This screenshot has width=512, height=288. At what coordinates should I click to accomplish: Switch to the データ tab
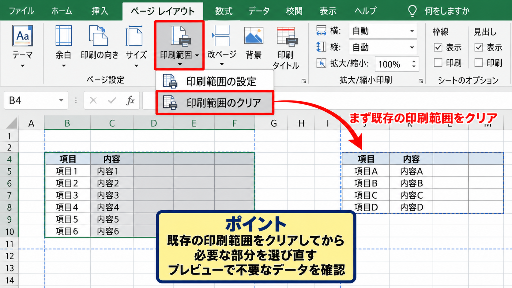259,11
